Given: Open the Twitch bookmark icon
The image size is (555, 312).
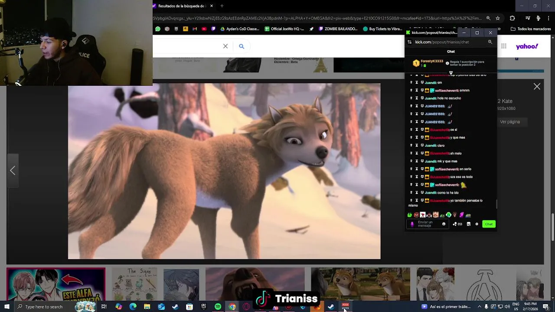Looking at the screenshot, I should pyautogui.click(x=213, y=29).
